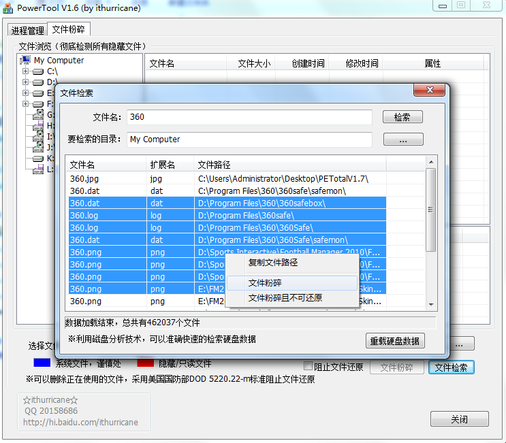Click the red hidden/read-only color swatch
506x443 pixels.
pos(146,363)
